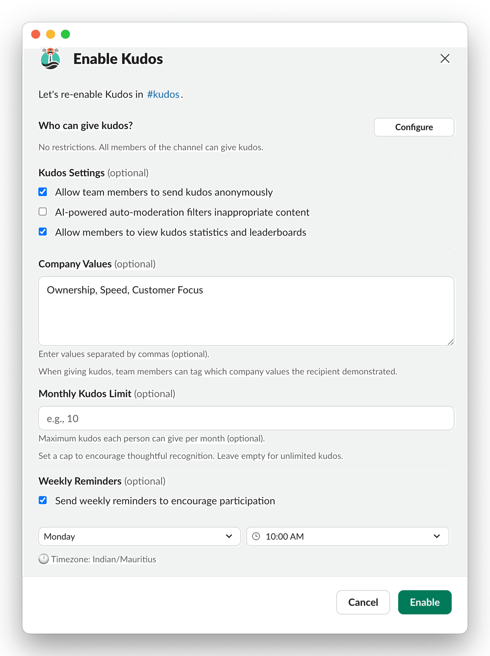Click the resize handle of Company Values box
490x656 pixels.
tap(450, 342)
